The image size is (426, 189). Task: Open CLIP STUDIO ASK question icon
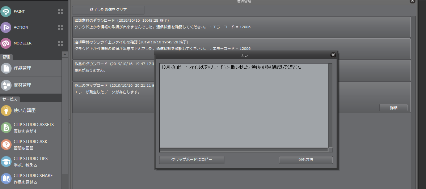click(6, 145)
